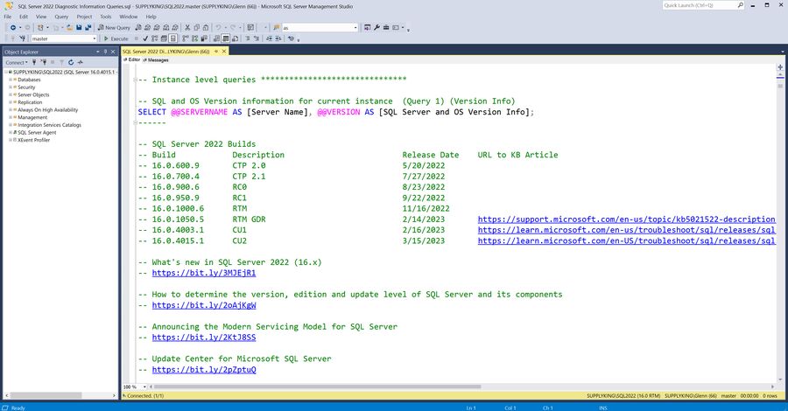Viewport: 788px width, 411px height.
Task: Open the Object Explorer window position dropdown
Action: tap(98, 52)
